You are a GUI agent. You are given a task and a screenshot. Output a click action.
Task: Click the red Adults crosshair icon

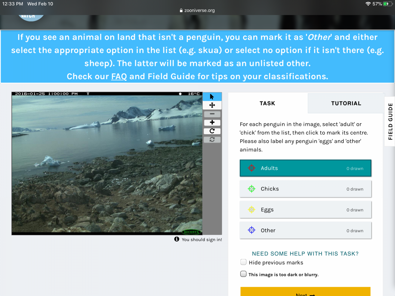[252, 168]
